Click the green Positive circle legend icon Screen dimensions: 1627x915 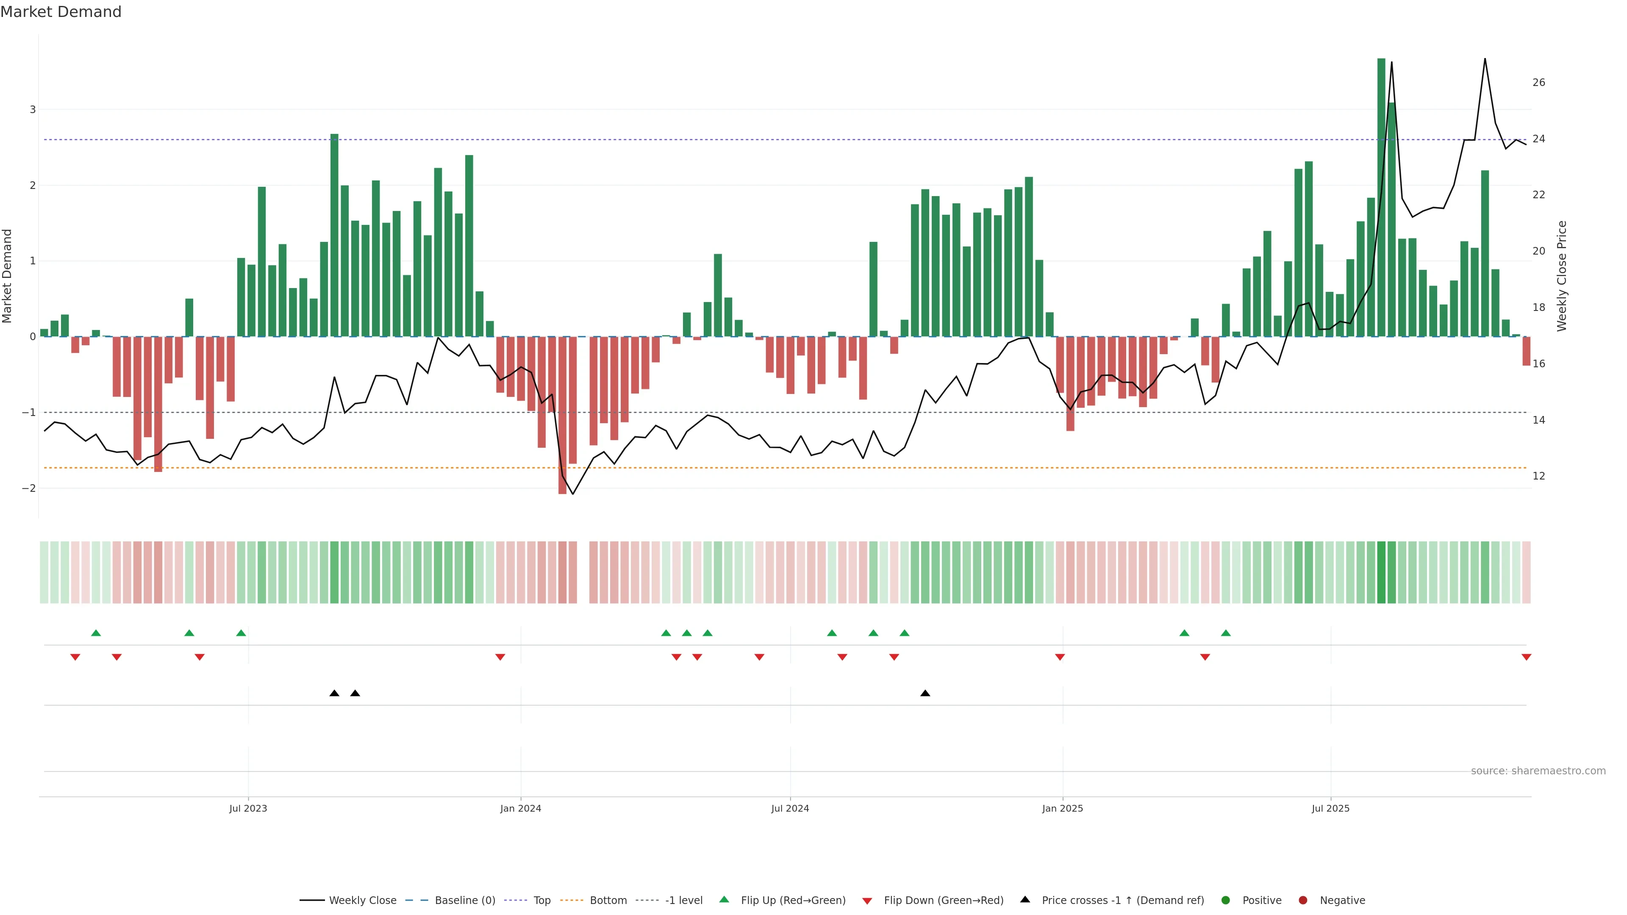pos(1225,900)
